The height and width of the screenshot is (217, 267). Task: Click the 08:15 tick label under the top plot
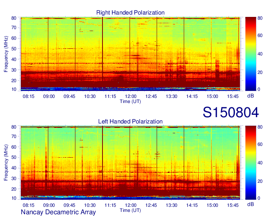pyautogui.click(x=28, y=96)
